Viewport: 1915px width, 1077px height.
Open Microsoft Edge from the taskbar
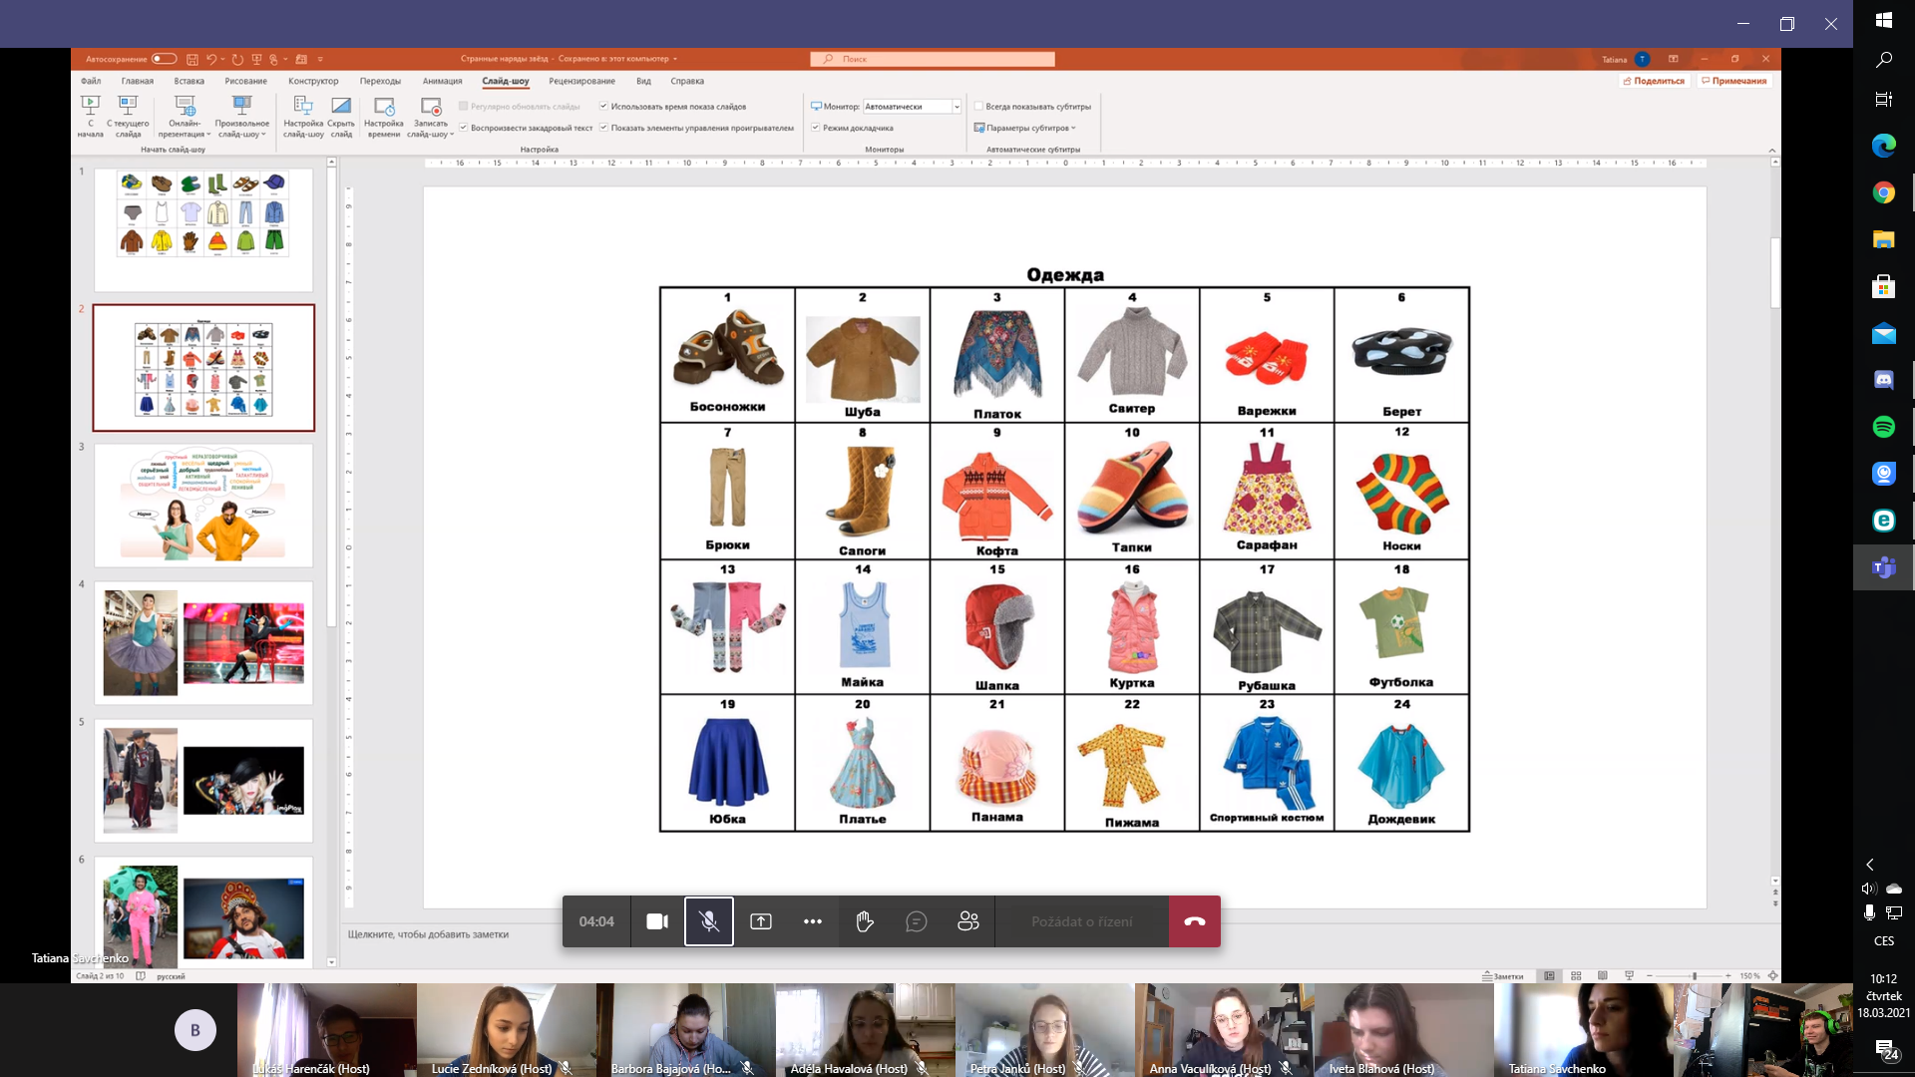[x=1884, y=146]
